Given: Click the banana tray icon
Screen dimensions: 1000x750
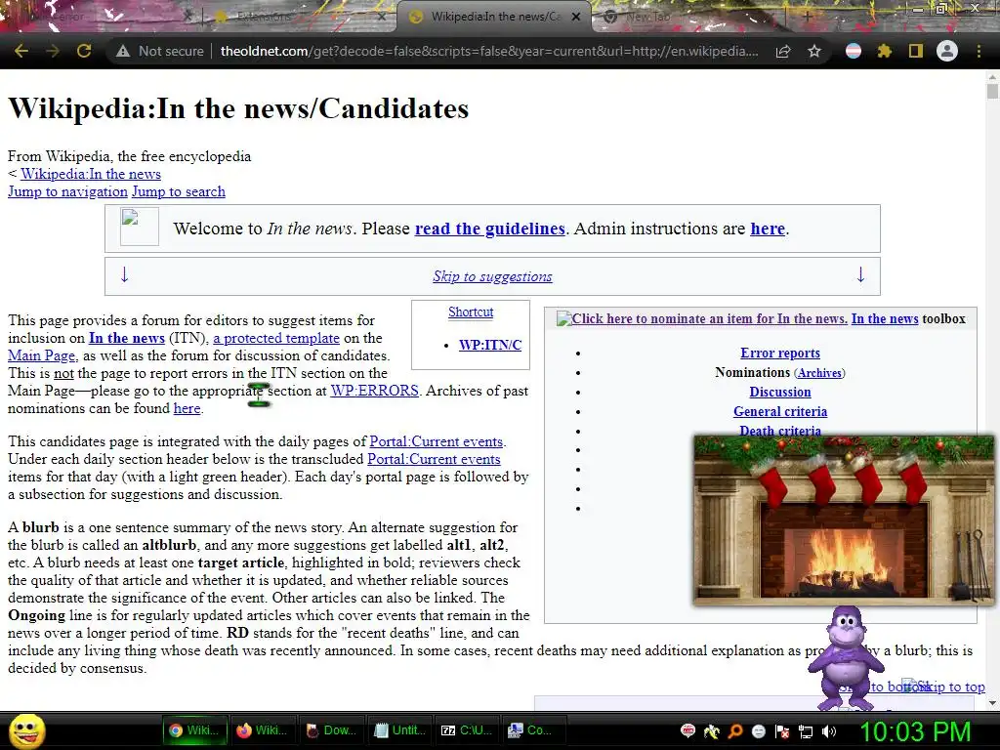Looking at the screenshot, I should [711, 730].
